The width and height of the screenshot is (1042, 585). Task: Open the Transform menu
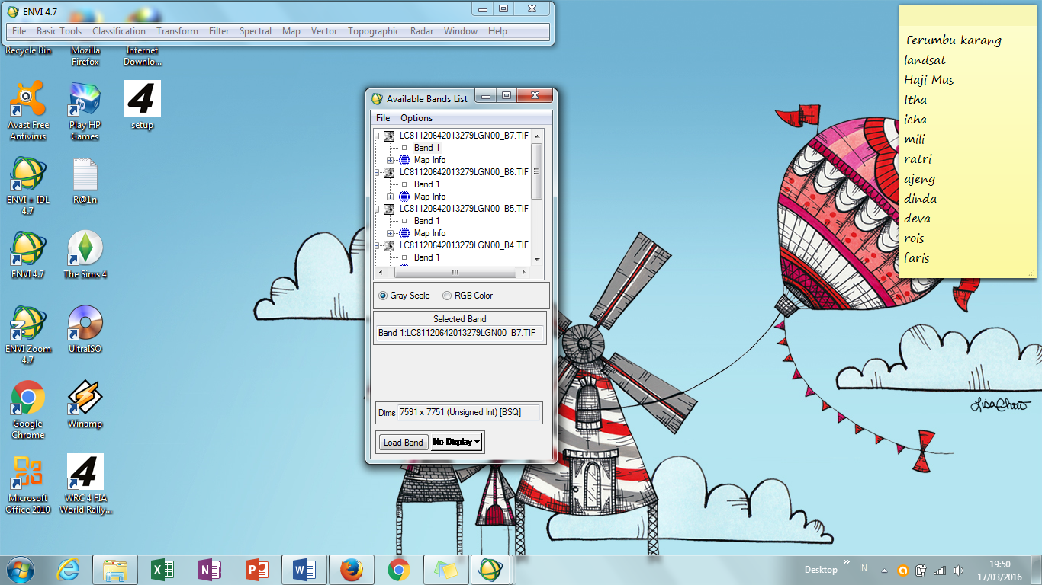click(177, 31)
